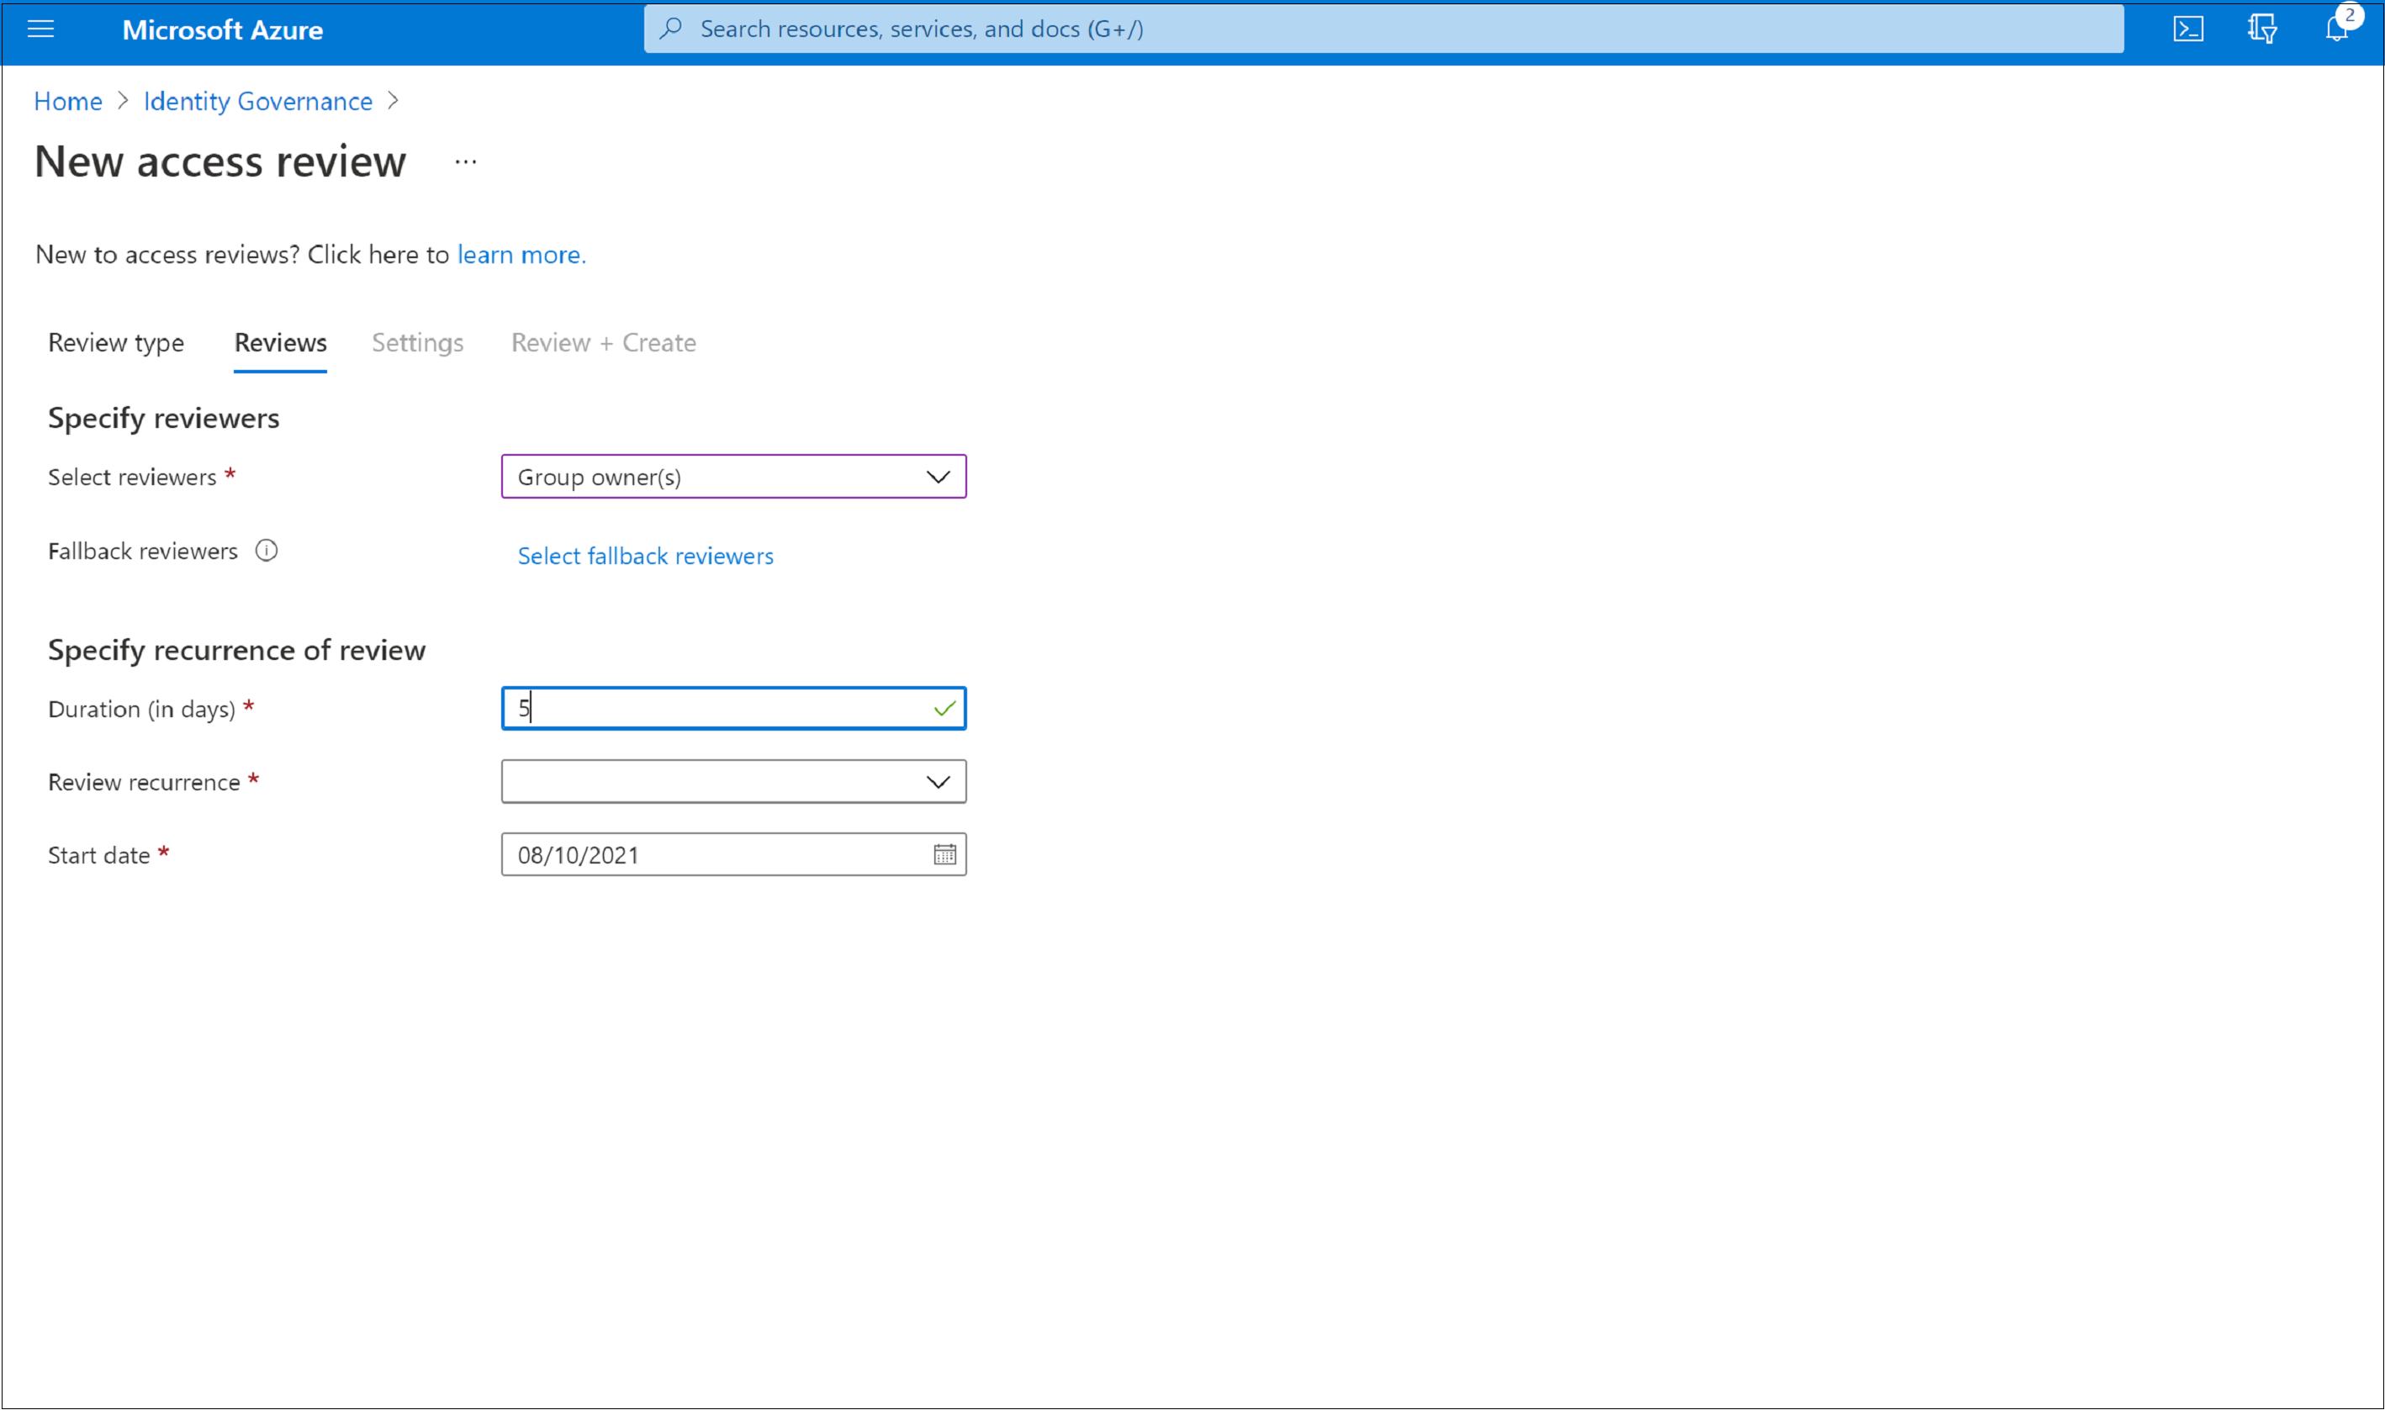Switch to Review + Create tab
Viewport: 2385px width, 1410px height.
point(604,342)
